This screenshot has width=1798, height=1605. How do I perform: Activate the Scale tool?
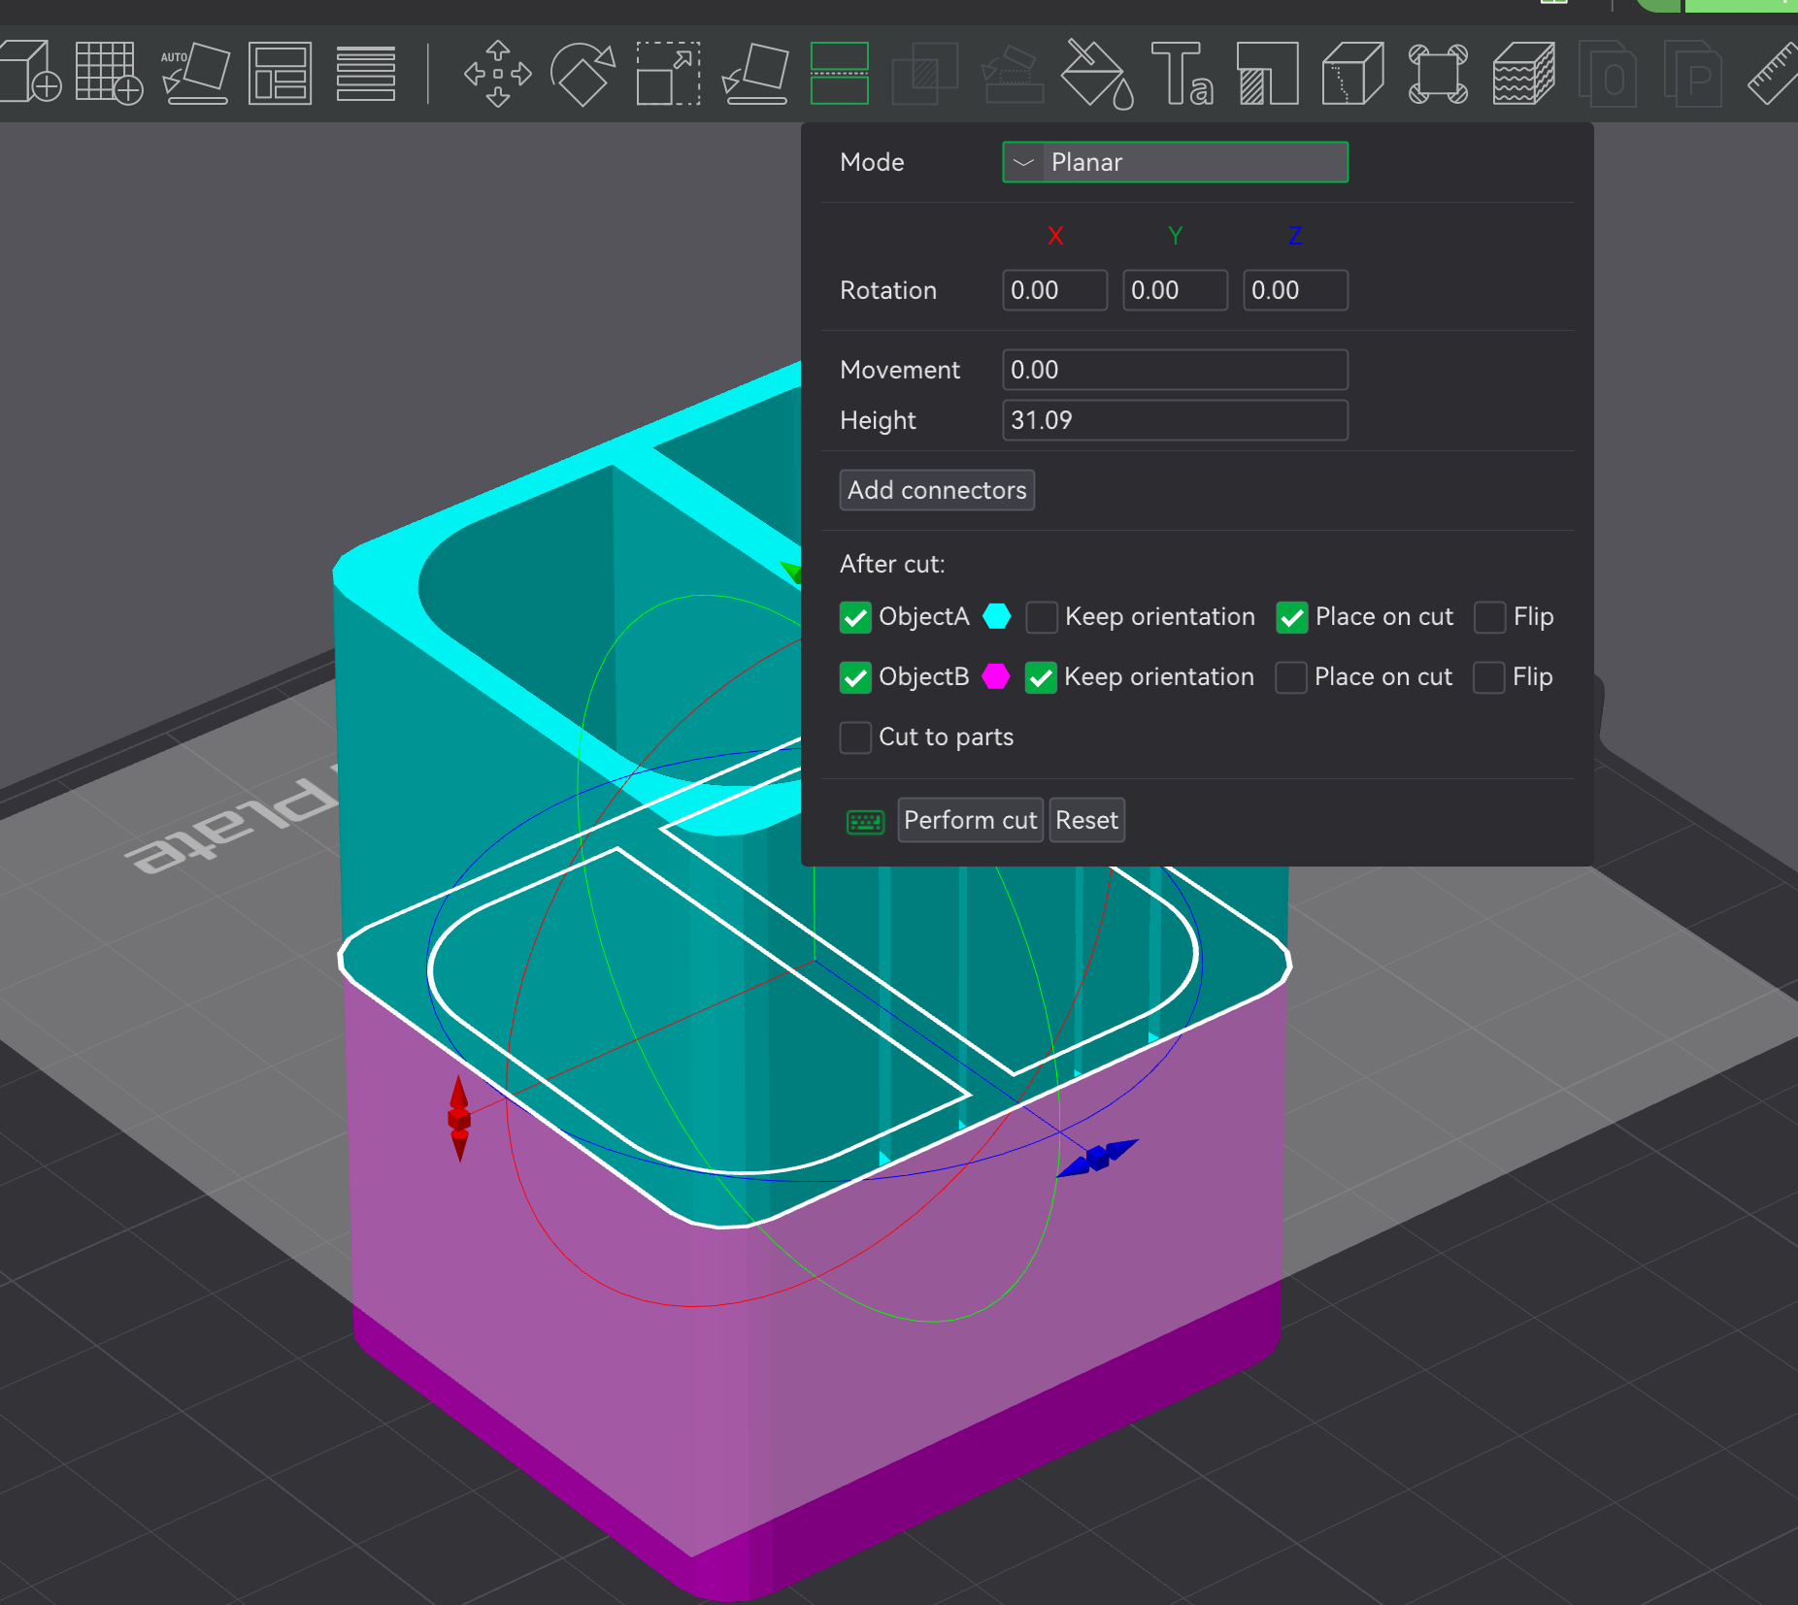(x=668, y=74)
